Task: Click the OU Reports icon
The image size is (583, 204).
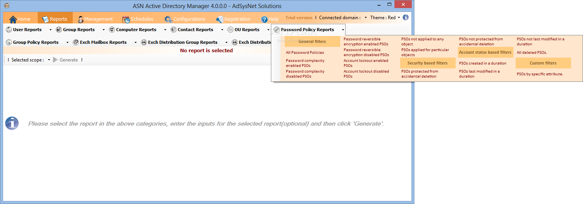Action: (231, 30)
